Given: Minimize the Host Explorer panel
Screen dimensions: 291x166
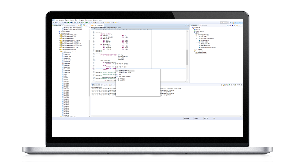Looking at the screenshot, I should [87, 25].
